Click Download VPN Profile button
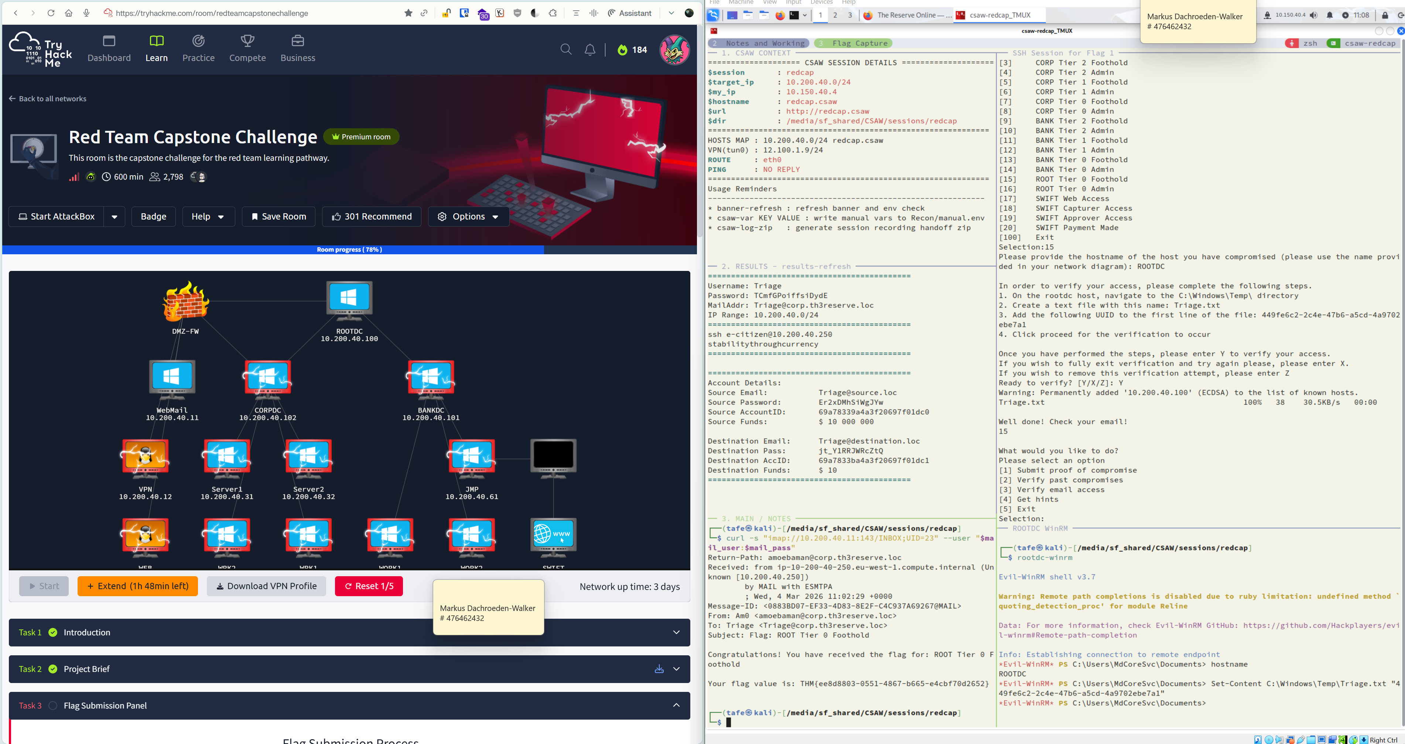 point(266,586)
